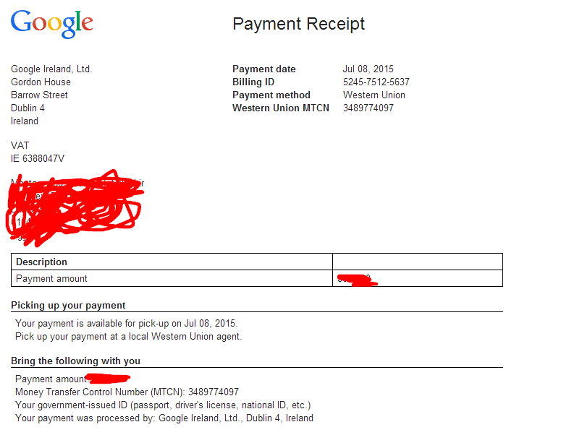This screenshot has height=435, width=561.
Task: Click the Payment amount table row
Action: 257,278
